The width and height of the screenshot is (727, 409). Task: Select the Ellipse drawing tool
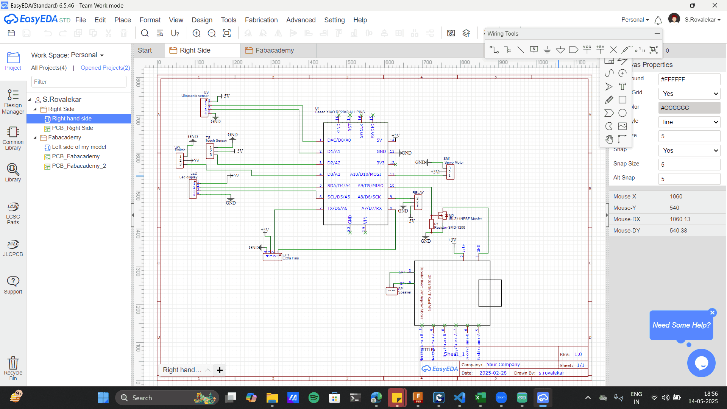(622, 113)
